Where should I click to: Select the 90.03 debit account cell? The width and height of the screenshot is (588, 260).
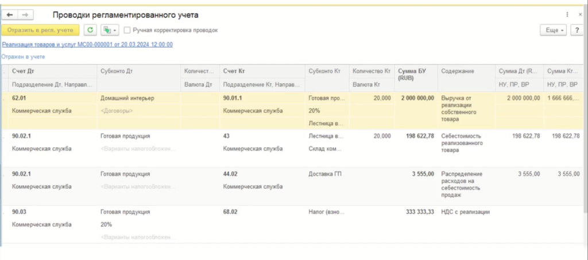pyautogui.click(x=53, y=212)
